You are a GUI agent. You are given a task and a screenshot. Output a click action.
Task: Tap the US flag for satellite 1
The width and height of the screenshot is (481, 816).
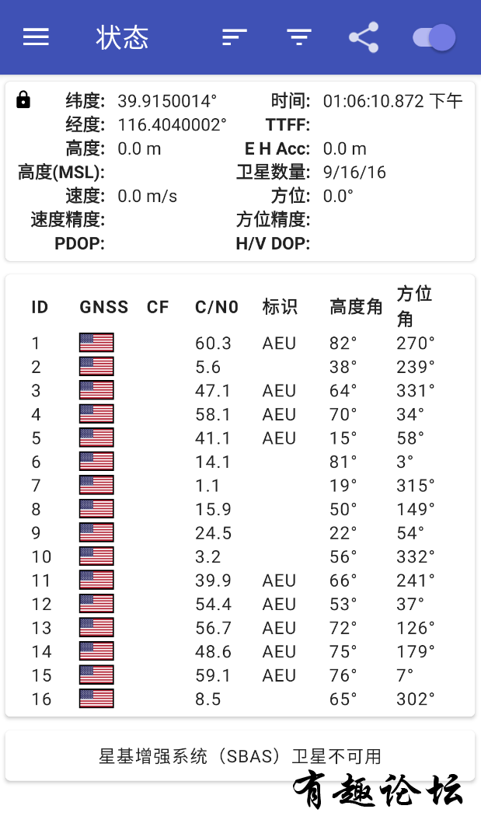click(x=96, y=343)
